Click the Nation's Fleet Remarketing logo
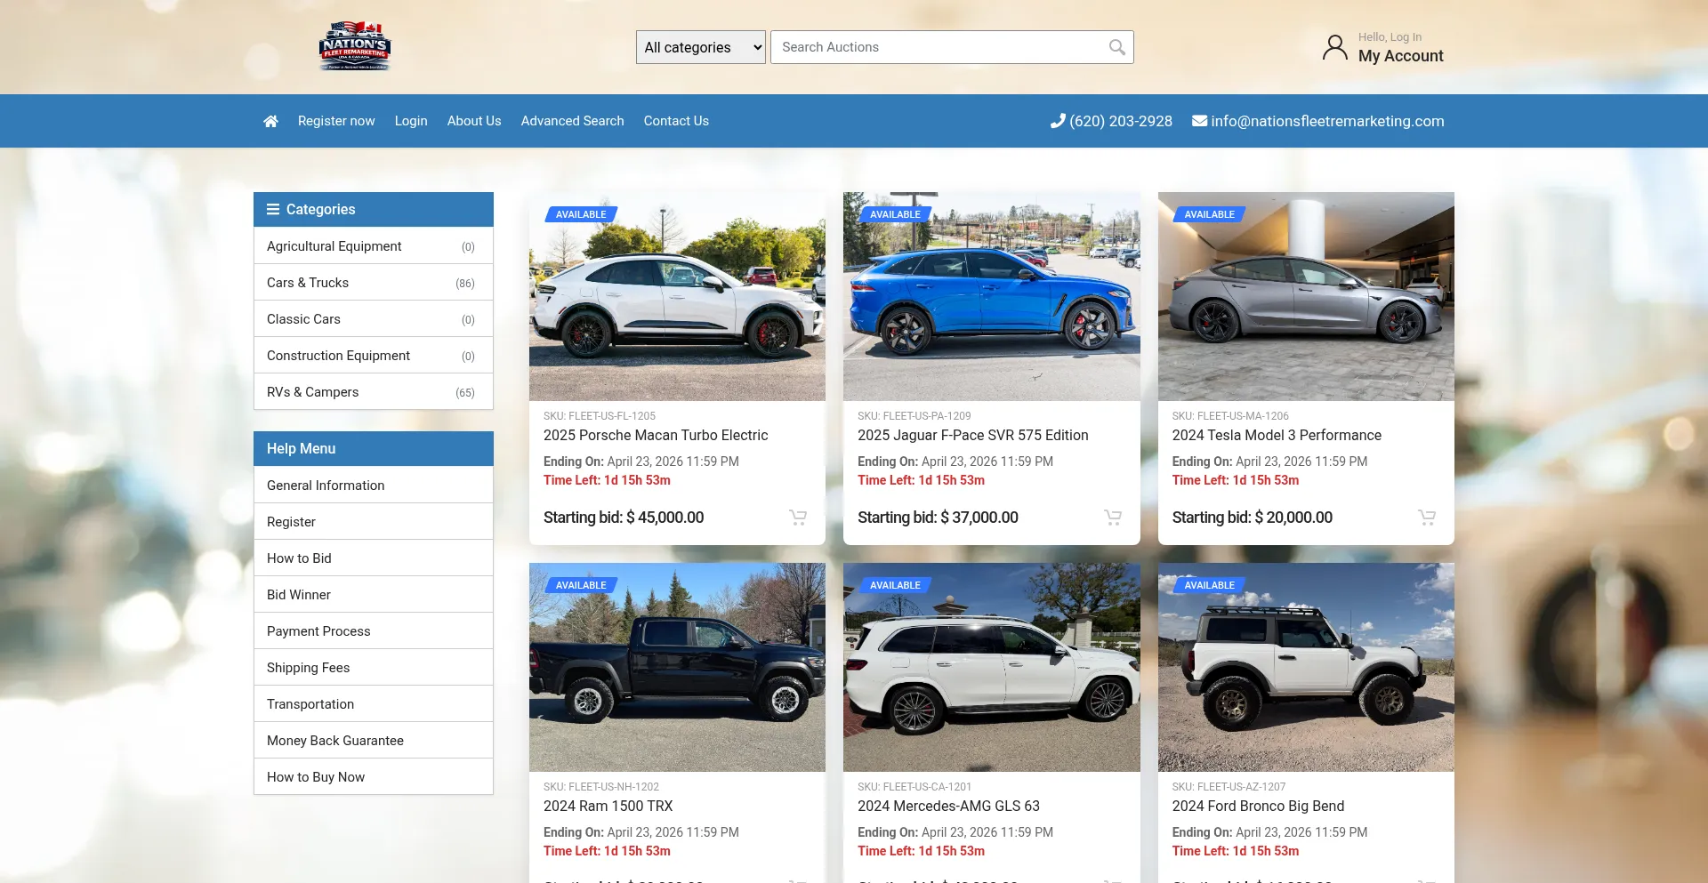This screenshot has height=883, width=1708. pos(355,46)
